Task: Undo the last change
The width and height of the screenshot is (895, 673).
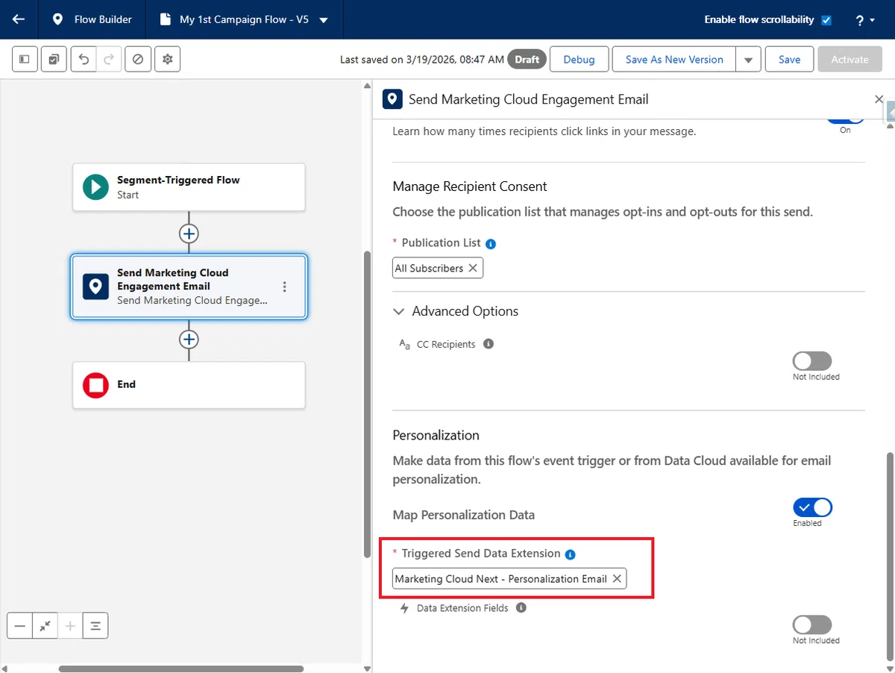Action: pyautogui.click(x=84, y=60)
